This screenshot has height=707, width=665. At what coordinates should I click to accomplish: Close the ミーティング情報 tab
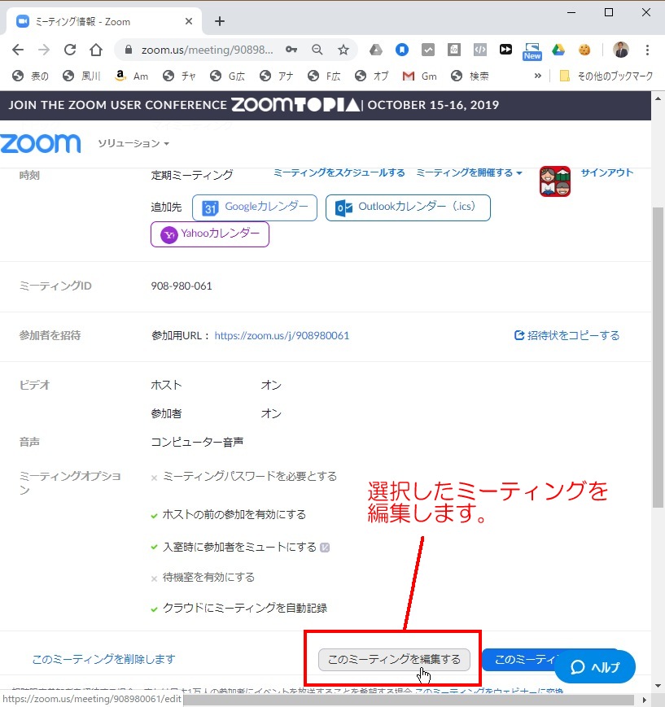(189, 21)
